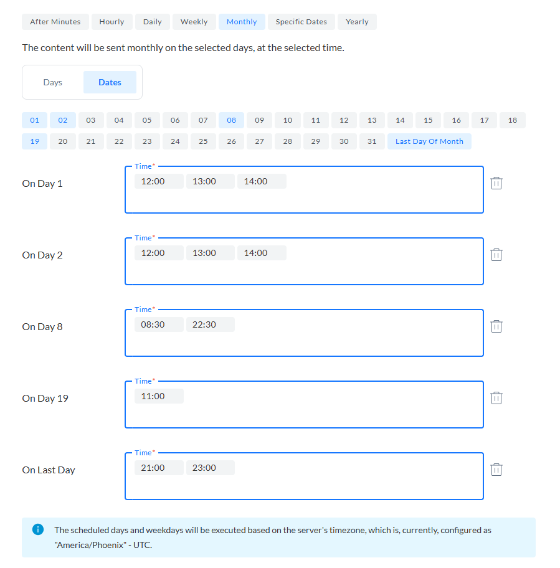The image size is (560, 568).
Task: Select date 31 in the date grid
Action: 372,141
